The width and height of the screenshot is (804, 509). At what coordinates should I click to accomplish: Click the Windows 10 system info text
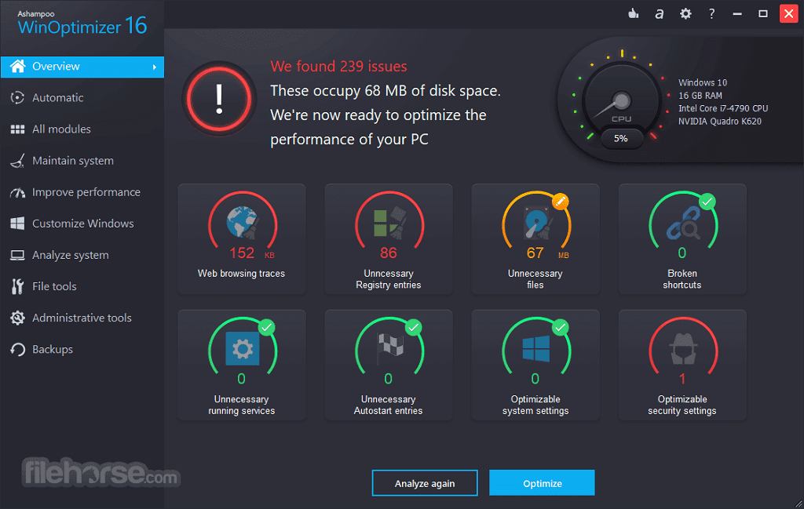click(x=703, y=83)
